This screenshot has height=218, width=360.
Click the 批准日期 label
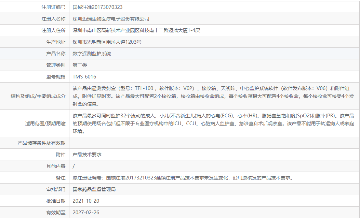pyautogui.click(x=56, y=201)
